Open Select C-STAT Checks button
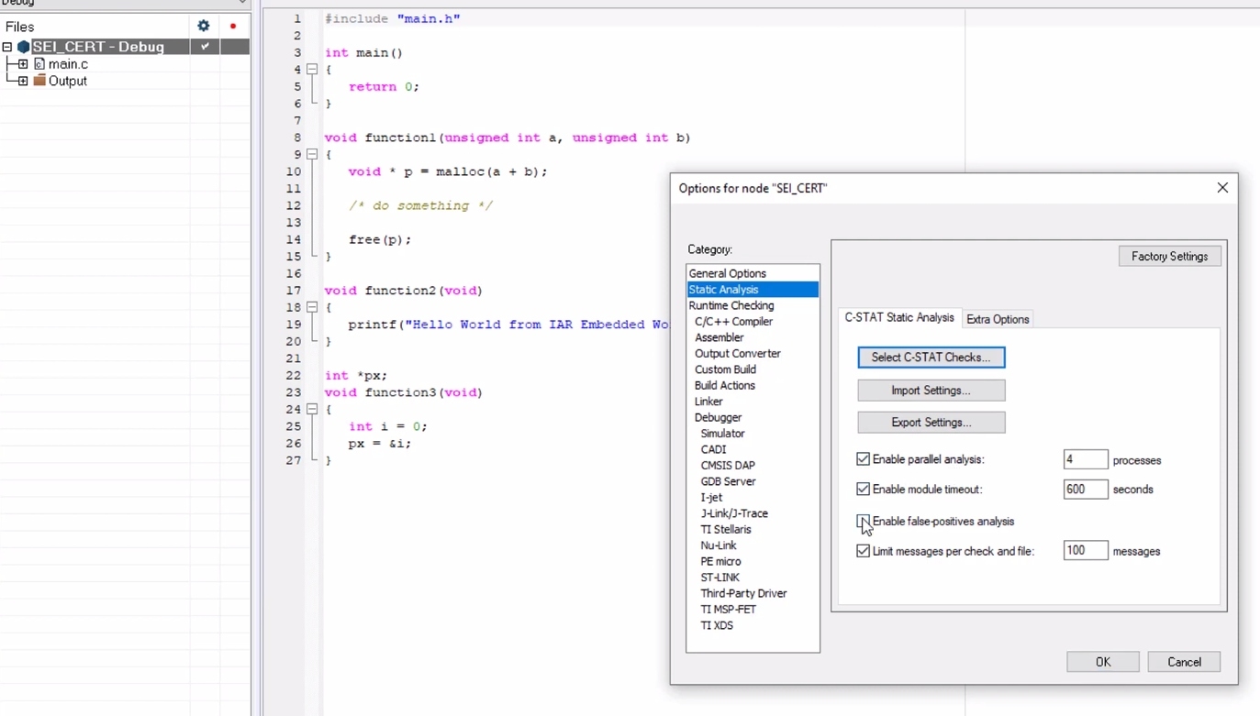1260x716 pixels. tap(931, 358)
